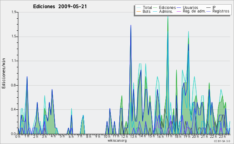Viewport: 234px width, 144px height.
Task: Click the 1.9 value on the y-axis
Action: click(x=14, y=12)
